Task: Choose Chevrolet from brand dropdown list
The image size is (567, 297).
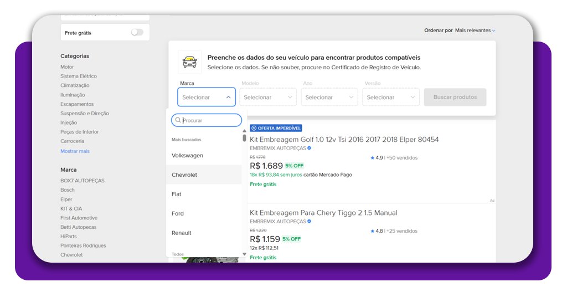Action: click(x=204, y=175)
